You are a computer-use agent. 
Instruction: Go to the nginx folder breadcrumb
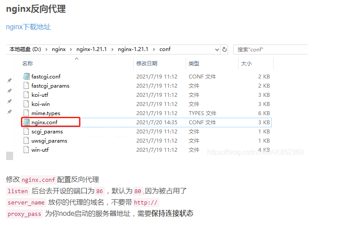tap(59, 49)
